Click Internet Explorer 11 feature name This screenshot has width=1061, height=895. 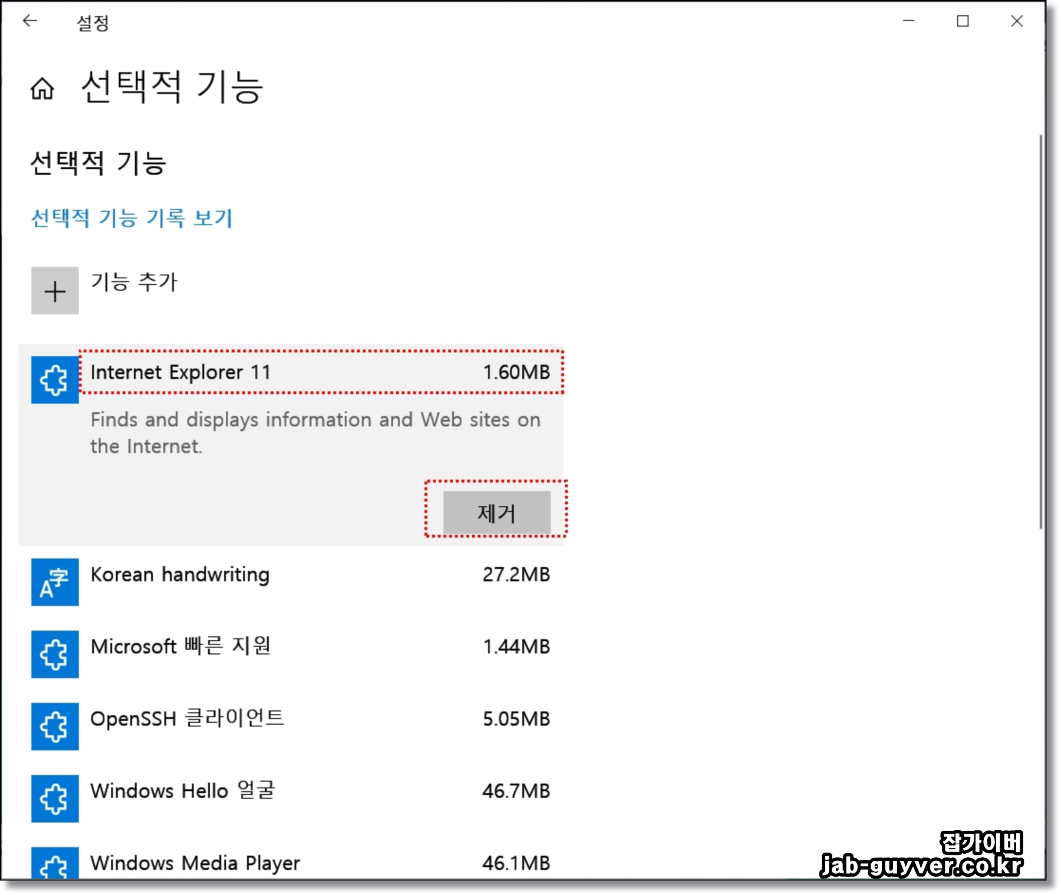tap(181, 372)
